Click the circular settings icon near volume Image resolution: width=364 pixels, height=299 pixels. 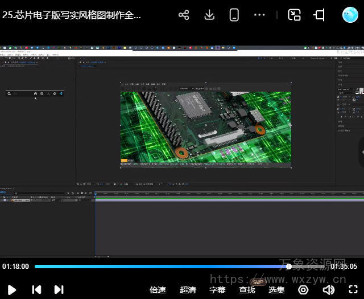pyautogui.click(x=304, y=290)
